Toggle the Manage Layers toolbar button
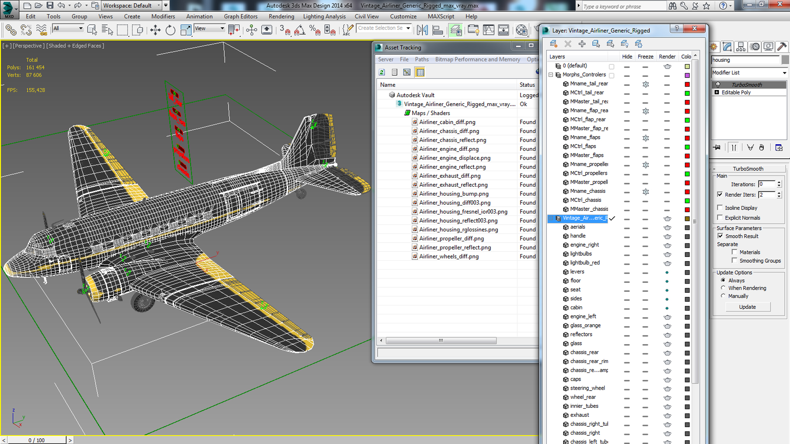The width and height of the screenshot is (790, 444). point(455,30)
